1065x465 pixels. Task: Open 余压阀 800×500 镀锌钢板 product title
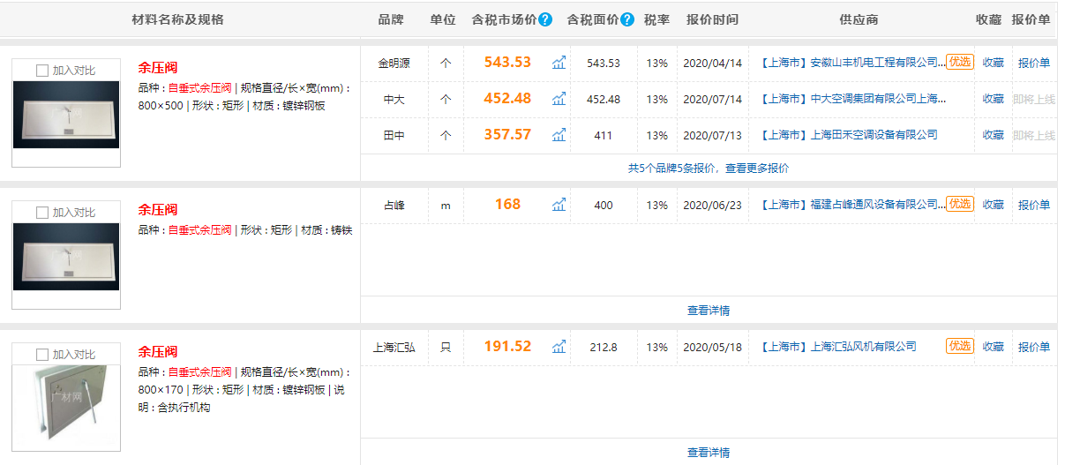158,68
